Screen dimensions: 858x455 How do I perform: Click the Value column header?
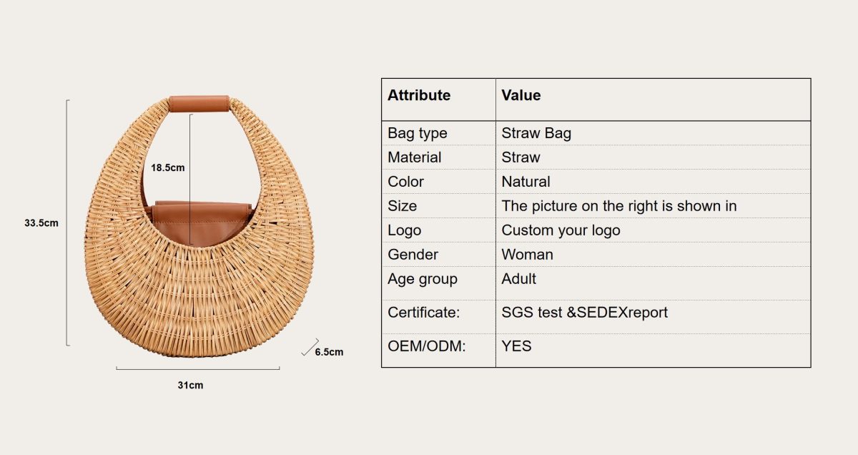pyautogui.click(x=521, y=95)
